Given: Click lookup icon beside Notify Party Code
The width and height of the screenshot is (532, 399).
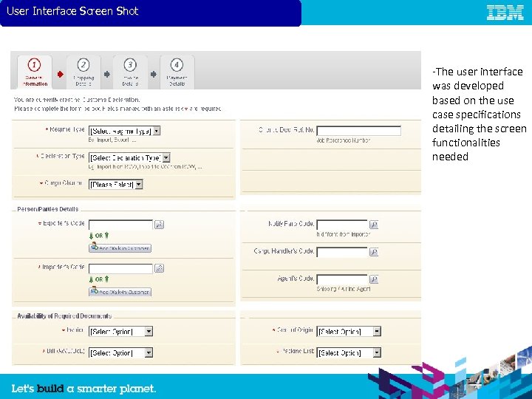Looking at the screenshot, I should (x=374, y=225).
